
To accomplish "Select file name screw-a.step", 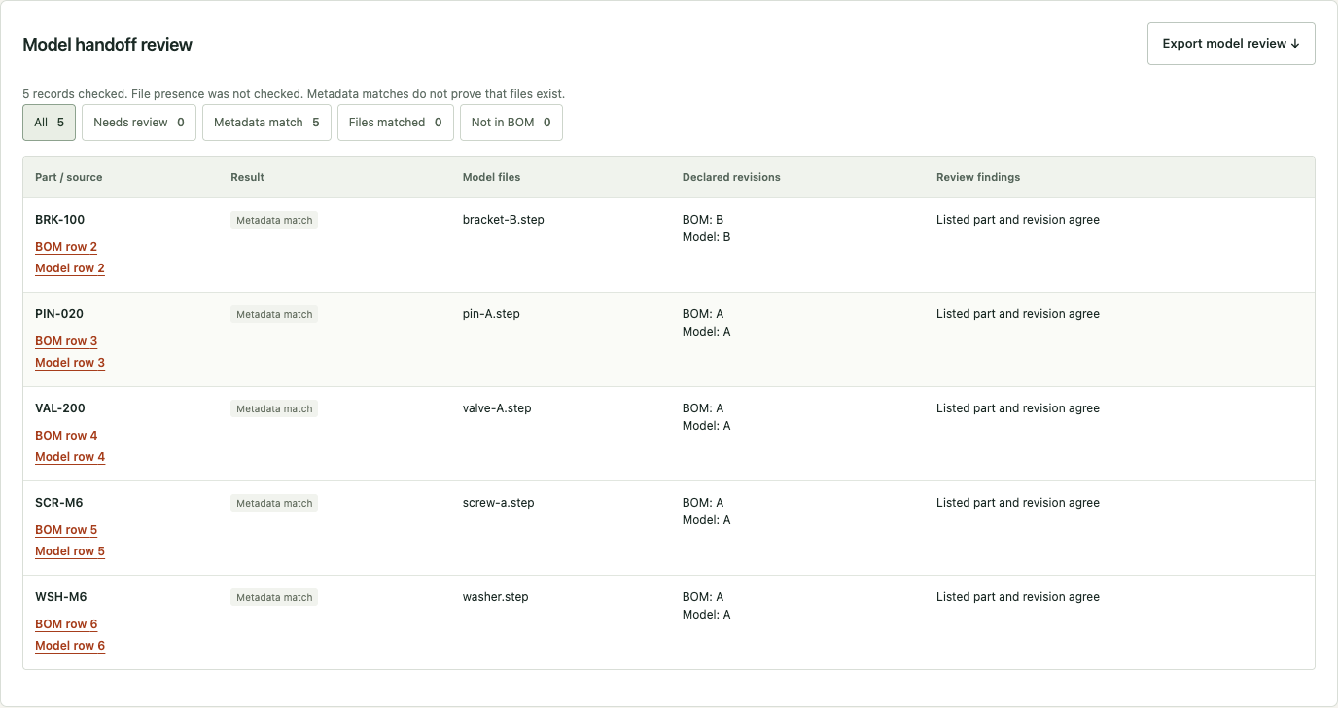I will pos(499,503).
